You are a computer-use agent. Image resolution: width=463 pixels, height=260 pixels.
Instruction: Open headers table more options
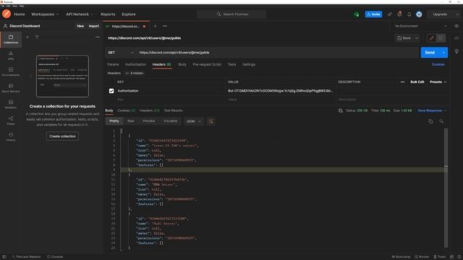(402, 82)
